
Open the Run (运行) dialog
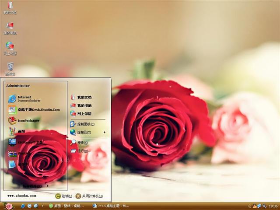pyautogui.click(x=80, y=151)
